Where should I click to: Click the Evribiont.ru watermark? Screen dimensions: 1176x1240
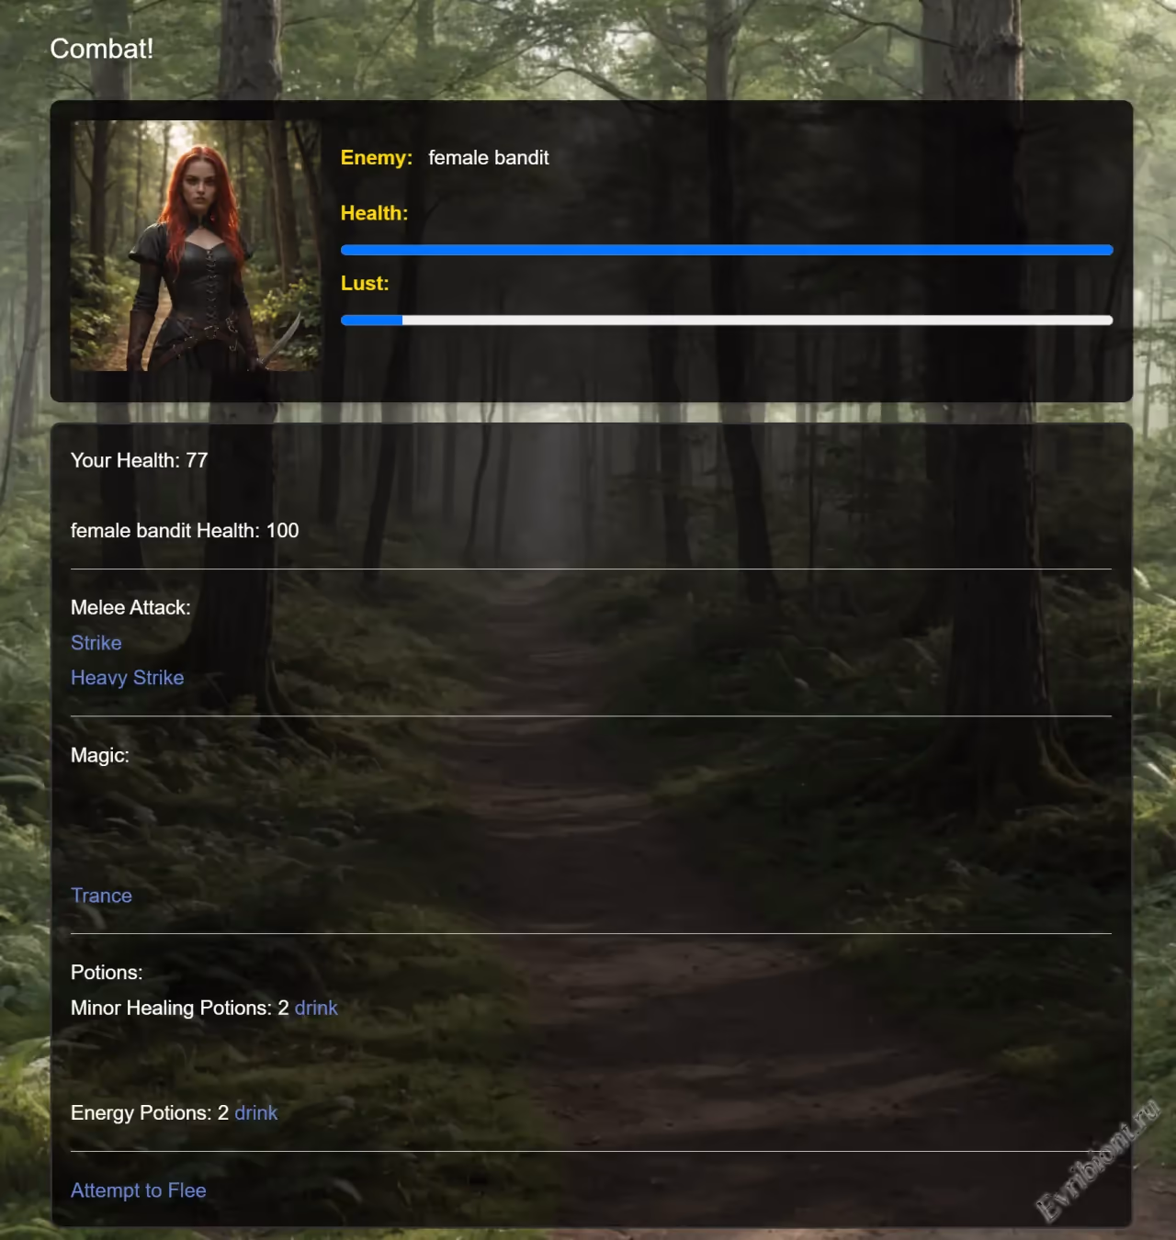1098,1162
